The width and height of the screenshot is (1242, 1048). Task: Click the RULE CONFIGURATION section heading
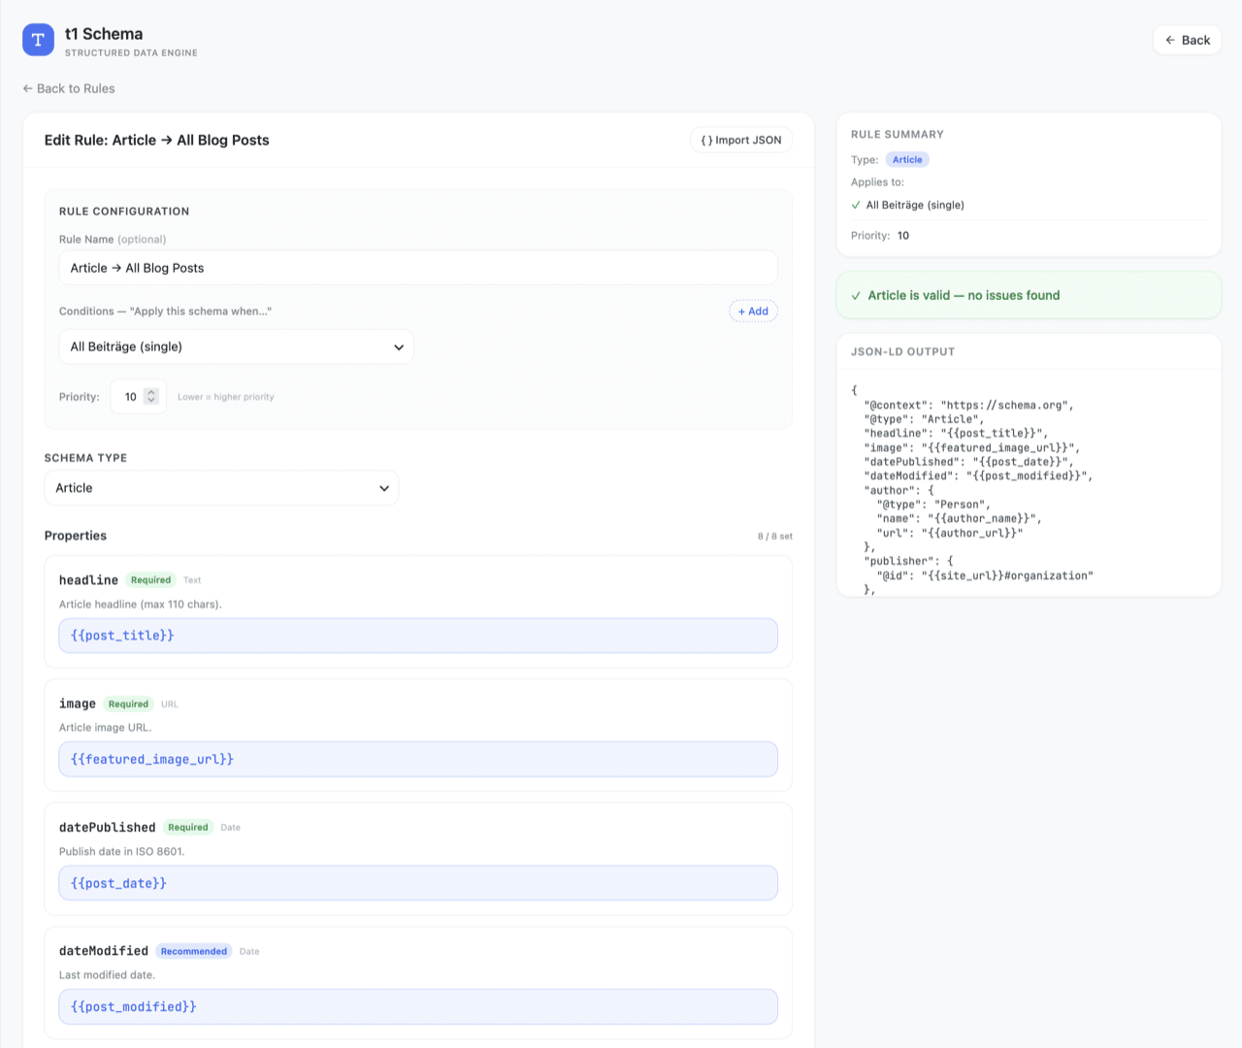pos(124,212)
